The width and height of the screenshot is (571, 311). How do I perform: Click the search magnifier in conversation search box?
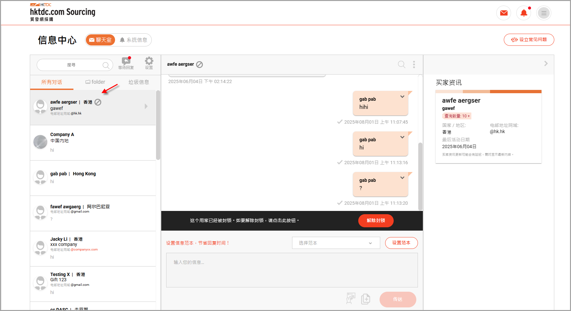point(106,65)
